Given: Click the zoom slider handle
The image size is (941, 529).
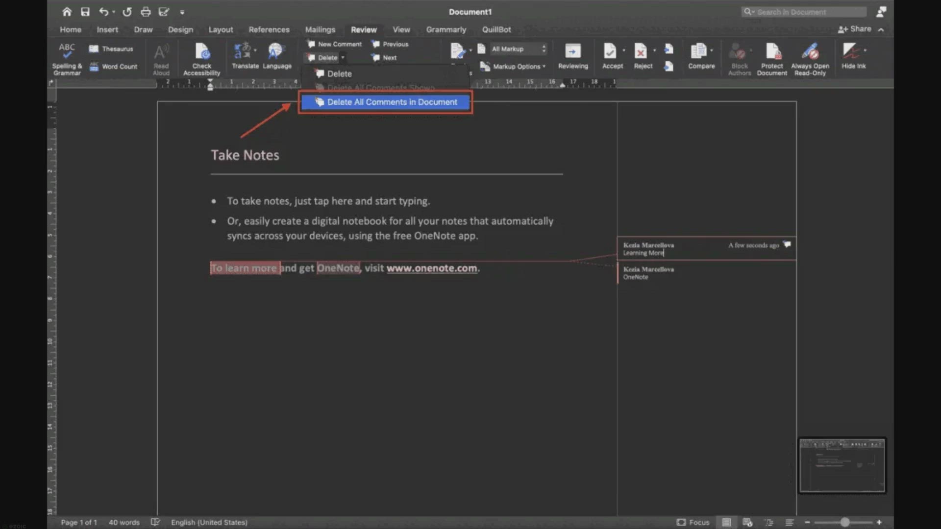Looking at the screenshot, I should click(844, 522).
